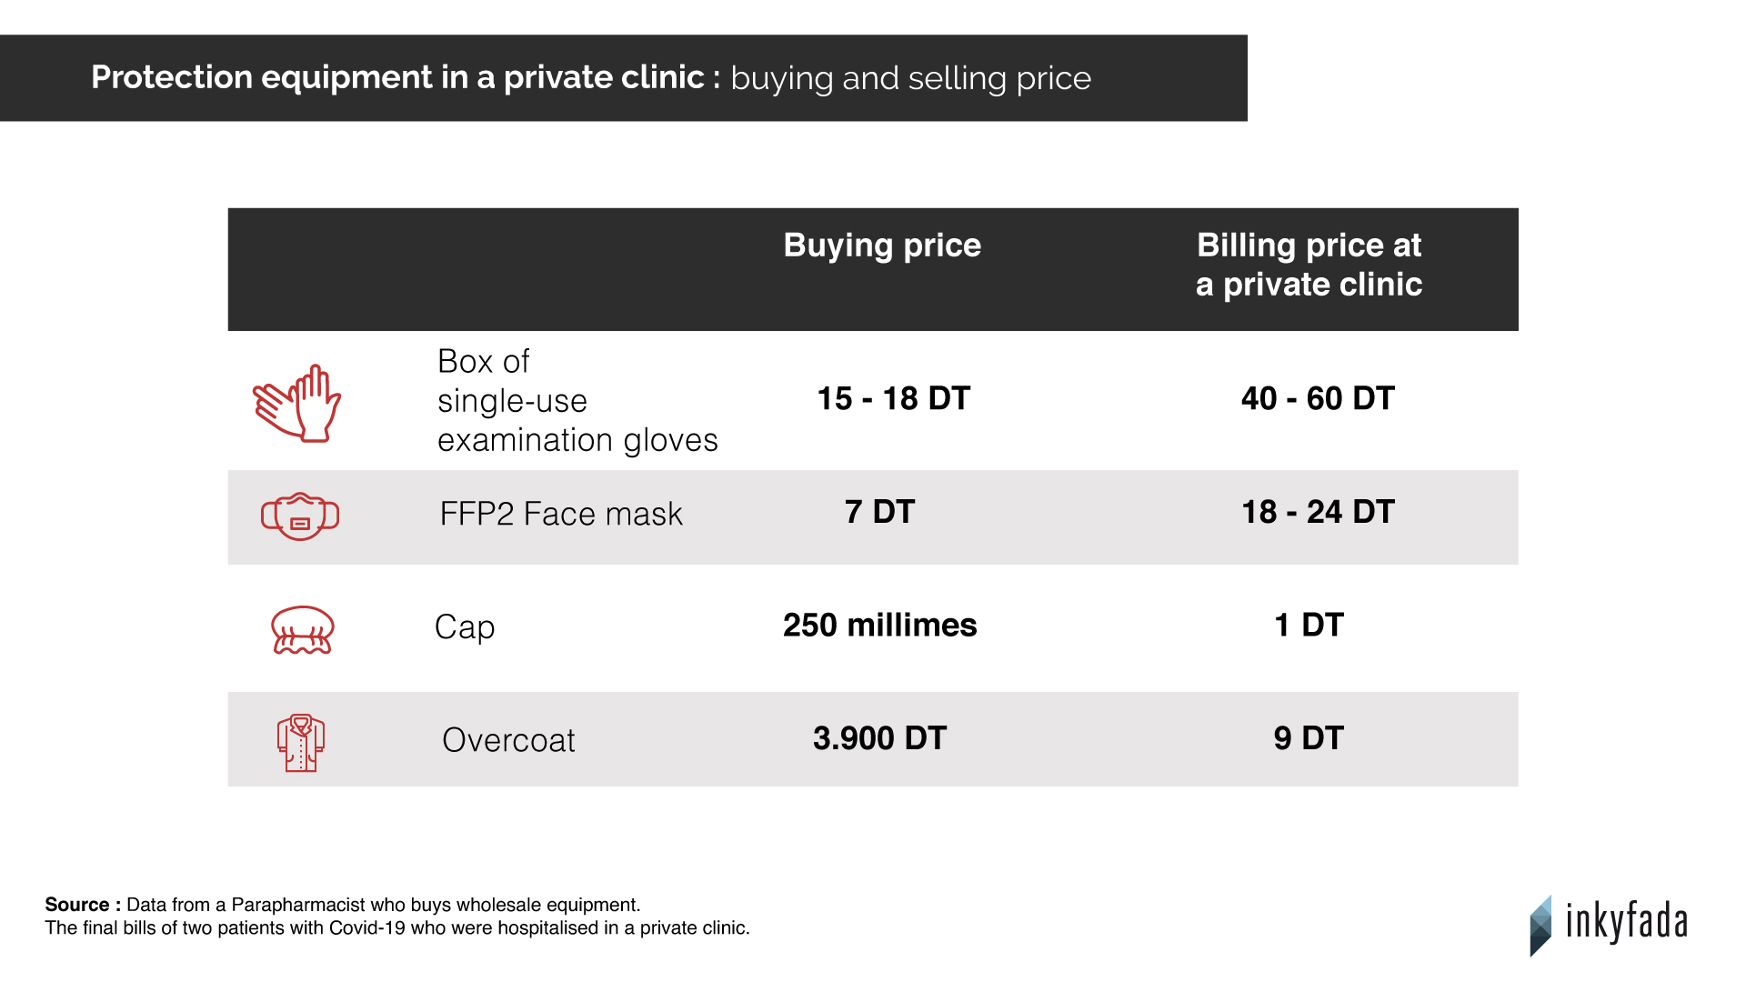Select the red cap icon
Image resolution: width=1746 pixels, height=982 pixels.
point(303,629)
